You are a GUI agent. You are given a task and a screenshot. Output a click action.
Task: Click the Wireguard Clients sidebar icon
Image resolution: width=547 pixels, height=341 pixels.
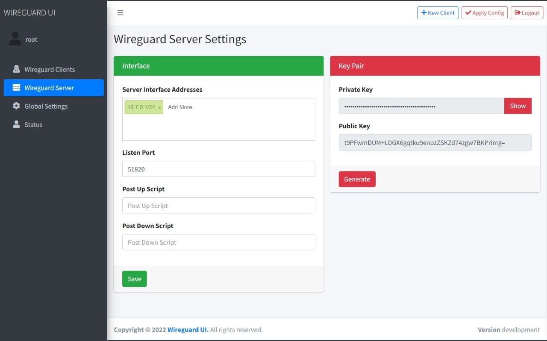16,69
